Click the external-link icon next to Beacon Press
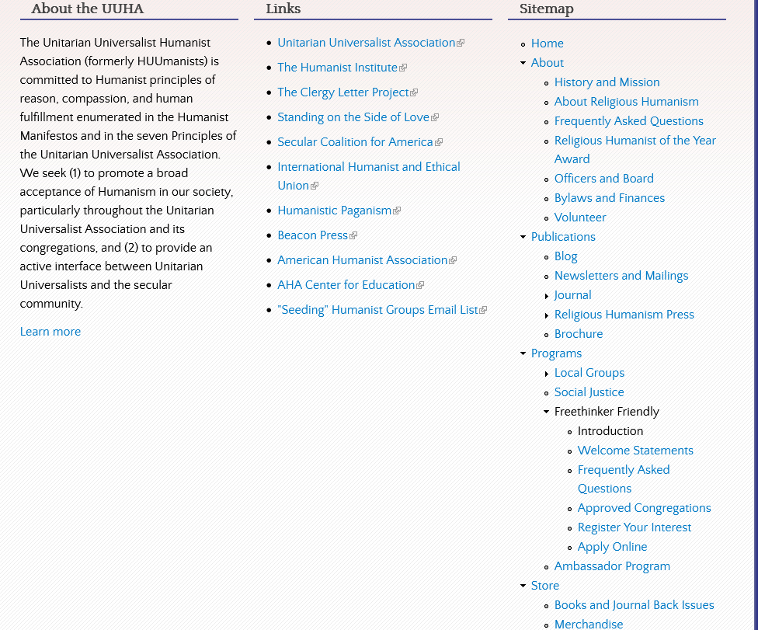The height and width of the screenshot is (630, 758). pos(354,235)
